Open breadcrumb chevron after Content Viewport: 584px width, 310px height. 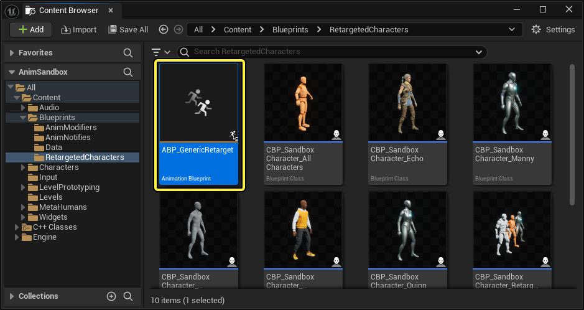(262, 29)
